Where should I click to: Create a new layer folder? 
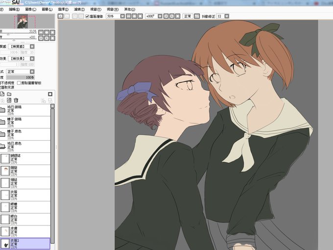[9, 94]
